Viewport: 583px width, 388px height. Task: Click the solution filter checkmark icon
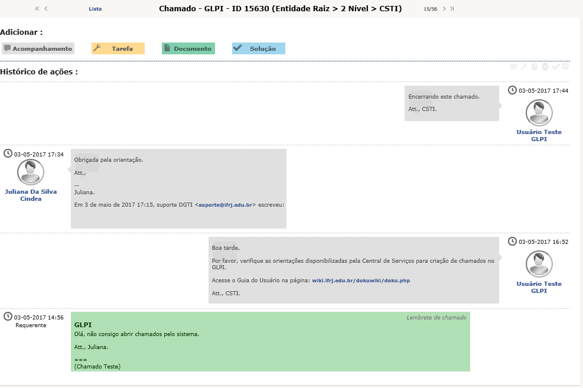point(555,67)
